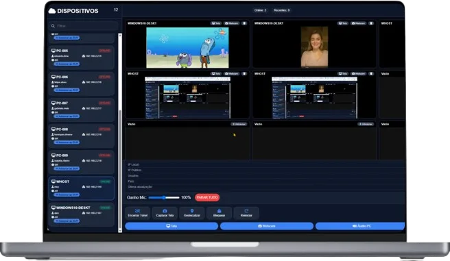The width and height of the screenshot is (450, 261).
Task: Click the Bloquear lock button
Action: 219,213
